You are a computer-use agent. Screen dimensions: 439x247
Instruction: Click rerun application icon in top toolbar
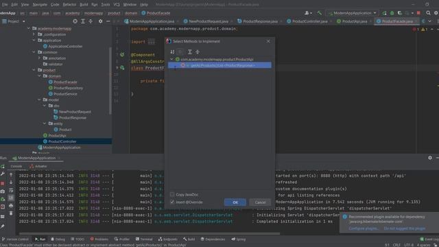pos(384,13)
